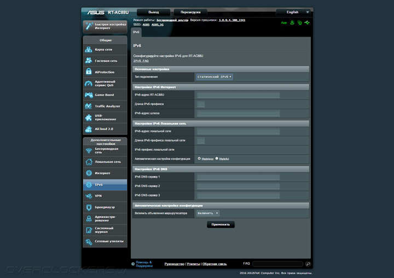Screen dimensions: 394x278
Task: Open the Game Boost section
Action: coord(105,95)
